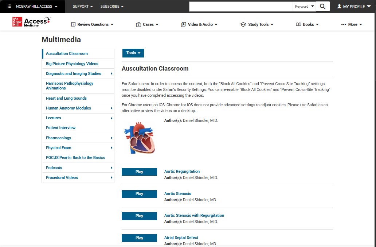The width and height of the screenshot is (376, 247).
Task: Open the Atrial Septal Defect link
Action: [x=181, y=238]
